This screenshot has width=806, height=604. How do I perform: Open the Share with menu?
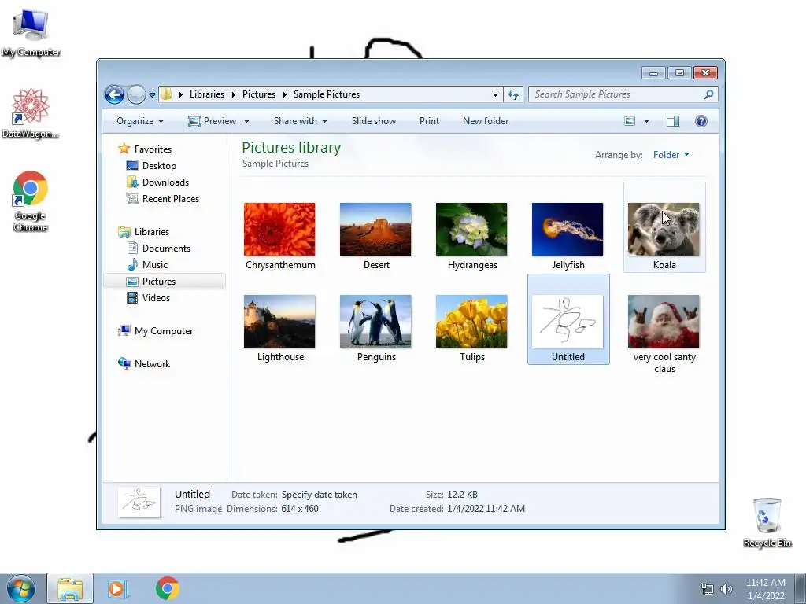point(300,121)
